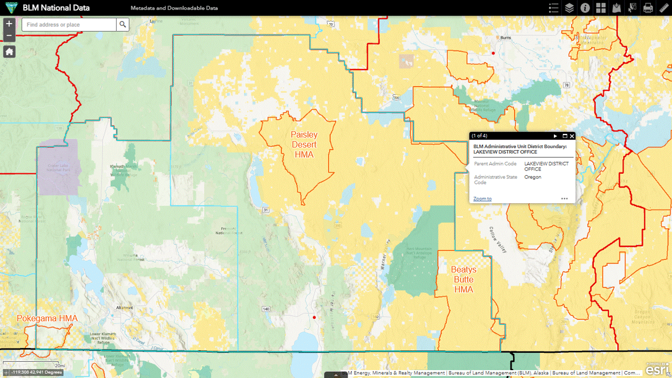Open the About info widget
The width and height of the screenshot is (672, 378).
click(x=585, y=8)
